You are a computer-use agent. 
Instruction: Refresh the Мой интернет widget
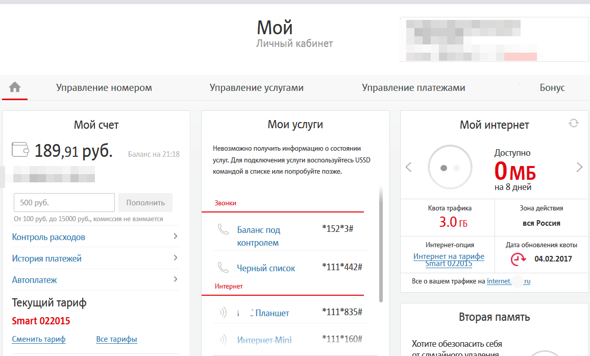pos(574,123)
